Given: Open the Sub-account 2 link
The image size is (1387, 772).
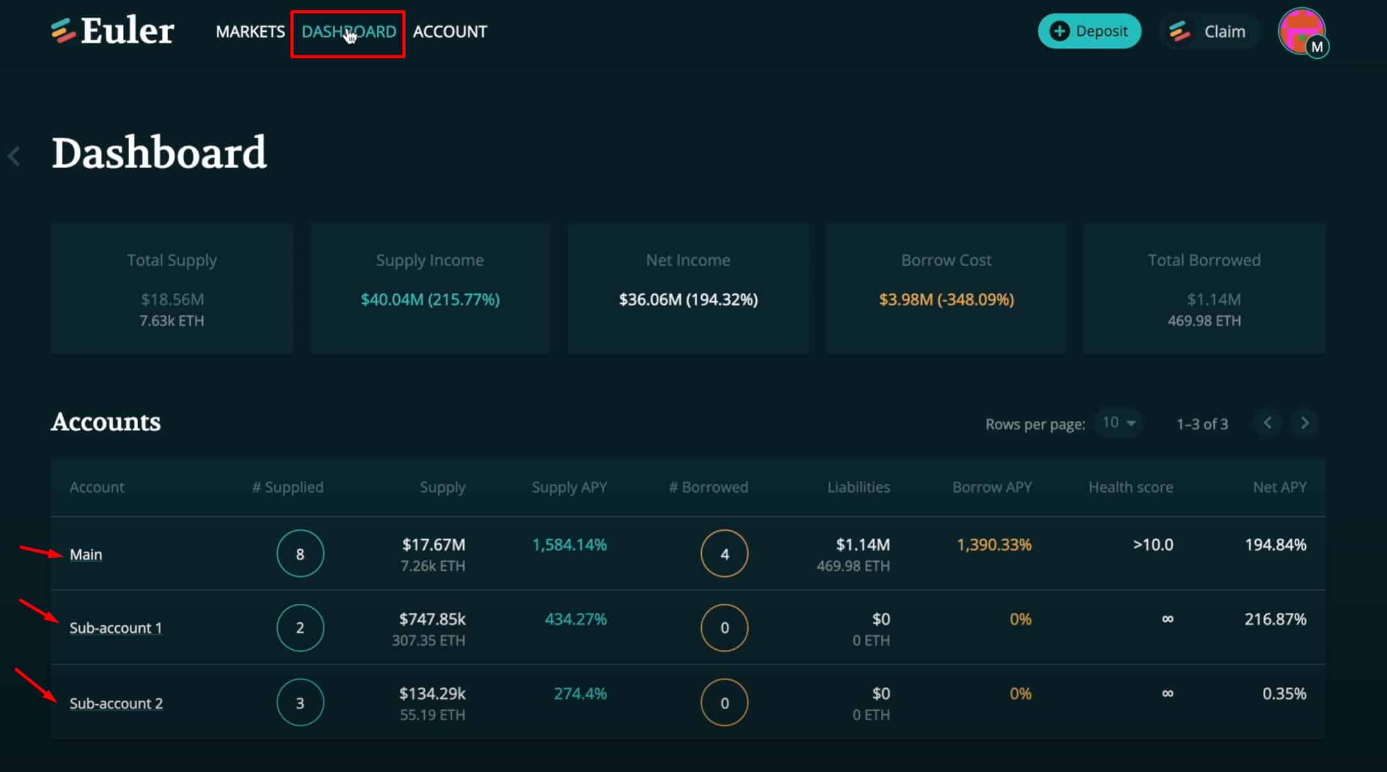Looking at the screenshot, I should (116, 704).
